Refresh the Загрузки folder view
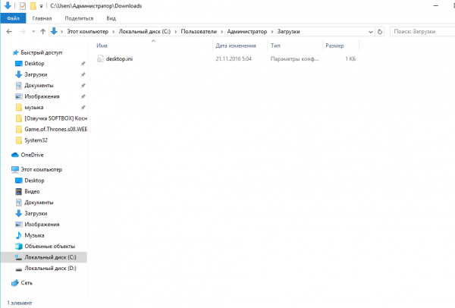Image resolution: width=455 pixels, height=308 pixels. click(x=380, y=31)
